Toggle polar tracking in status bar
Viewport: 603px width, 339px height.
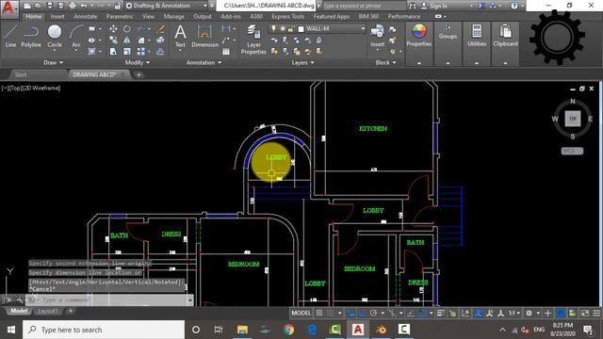(x=373, y=314)
